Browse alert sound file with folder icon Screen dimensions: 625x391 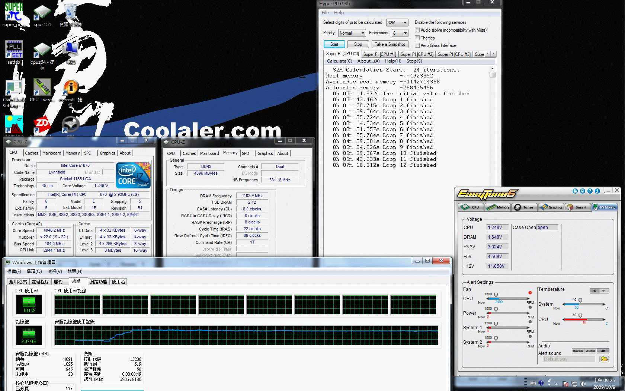[605, 359]
